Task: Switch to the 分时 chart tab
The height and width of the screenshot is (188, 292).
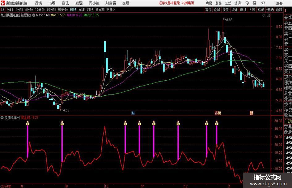Action: [10, 10]
